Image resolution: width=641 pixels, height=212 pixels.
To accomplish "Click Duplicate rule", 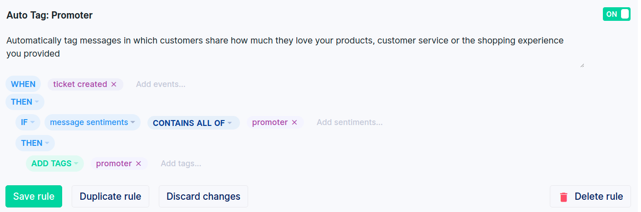I will 110,197.
